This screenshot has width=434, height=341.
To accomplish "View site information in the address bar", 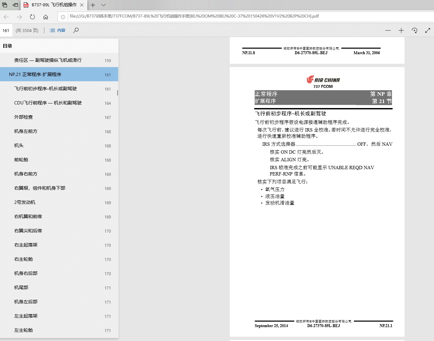I will [63, 17].
